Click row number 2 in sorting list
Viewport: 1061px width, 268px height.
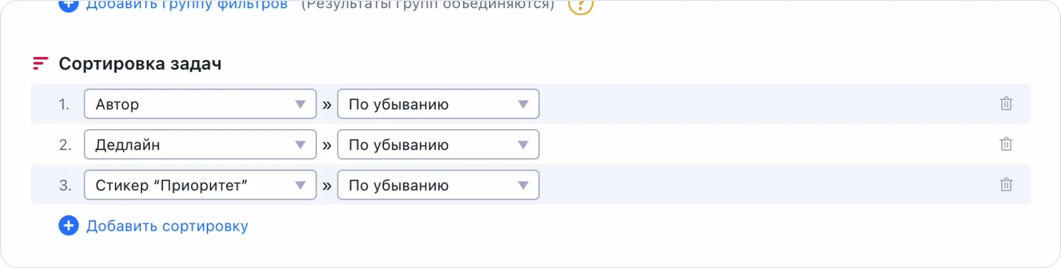(65, 145)
